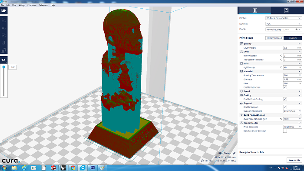Open Build Plate Adhesion Type dropdown
Image resolution: width=304 pixels, height=171 pixels.
[x=292, y=119]
